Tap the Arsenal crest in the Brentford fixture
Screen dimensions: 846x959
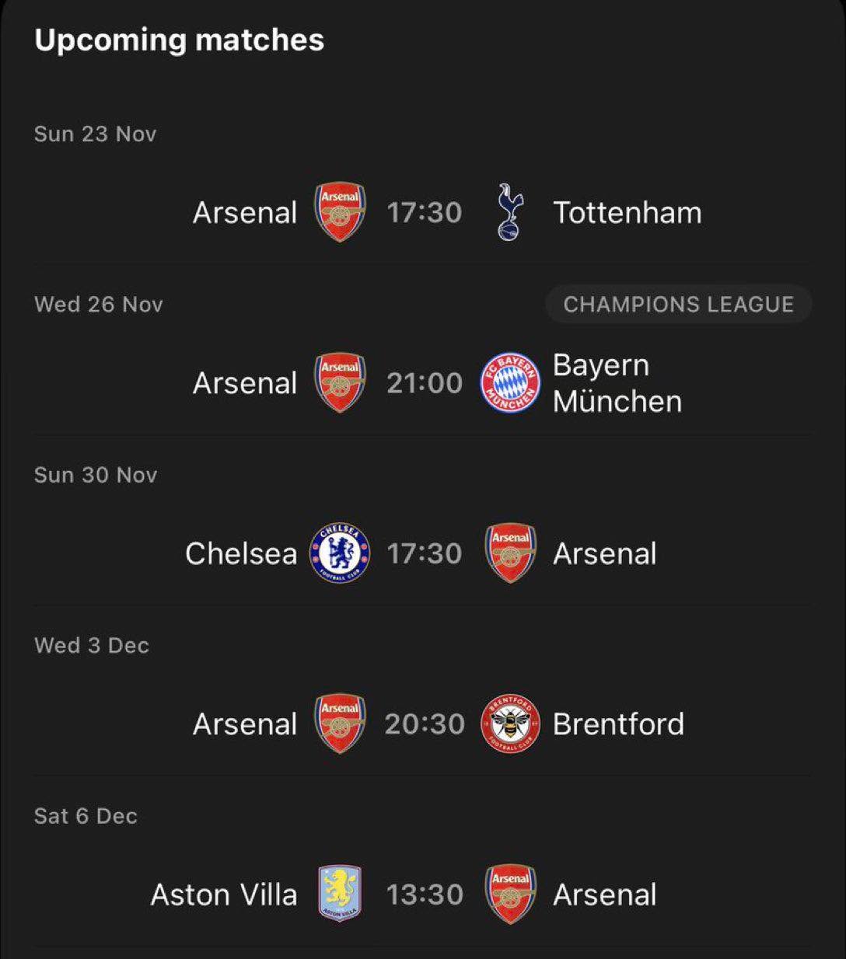[340, 724]
